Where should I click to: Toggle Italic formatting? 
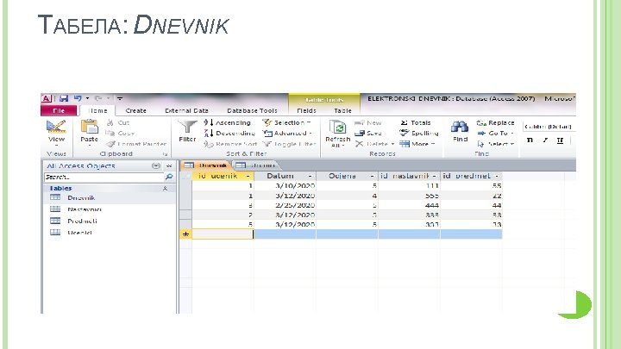[x=545, y=140]
